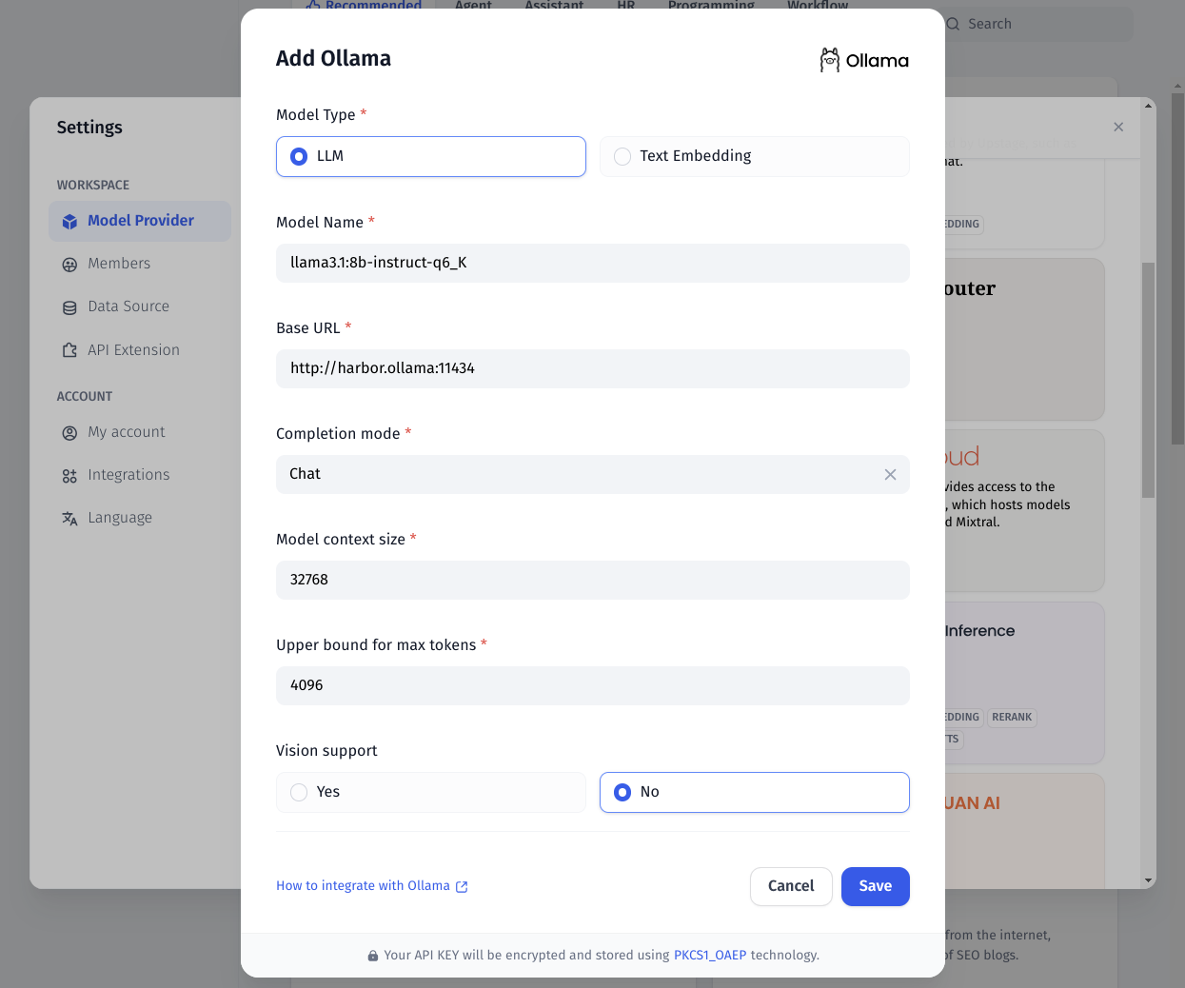Click the Assistant tab in background

(554, 6)
